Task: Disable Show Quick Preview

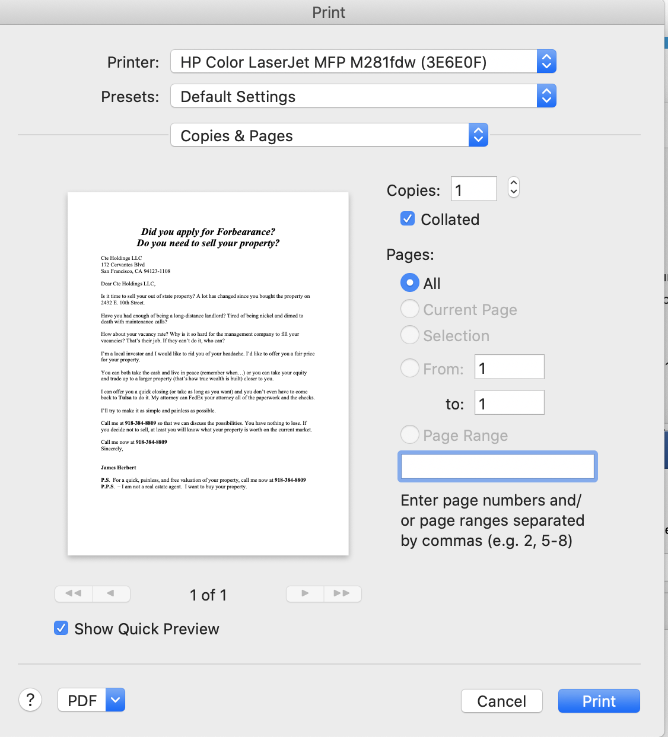Action: (61, 628)
